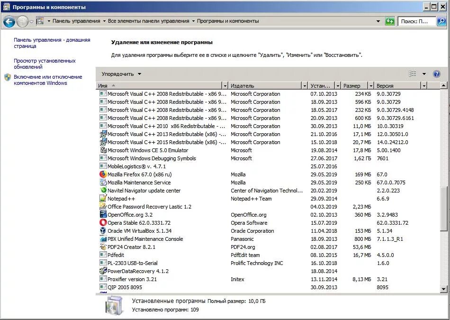The image size is (450, 320).
Task: Expand the view options arrow next to view icon
Action: tap(424, 74)
